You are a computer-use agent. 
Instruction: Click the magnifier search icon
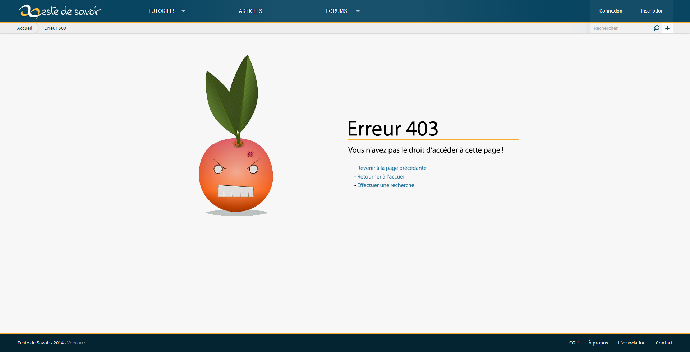[656, 28]
